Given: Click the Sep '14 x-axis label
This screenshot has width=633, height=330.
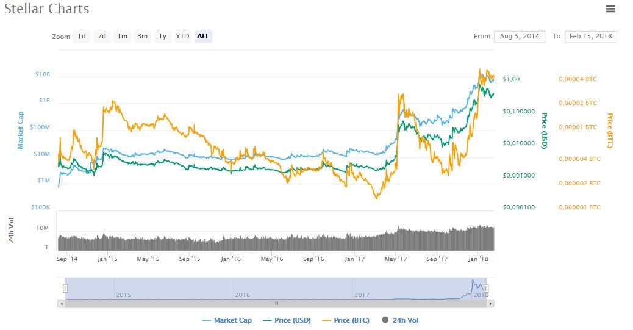Looking at the screenshot, I should [x=67, y=259].
